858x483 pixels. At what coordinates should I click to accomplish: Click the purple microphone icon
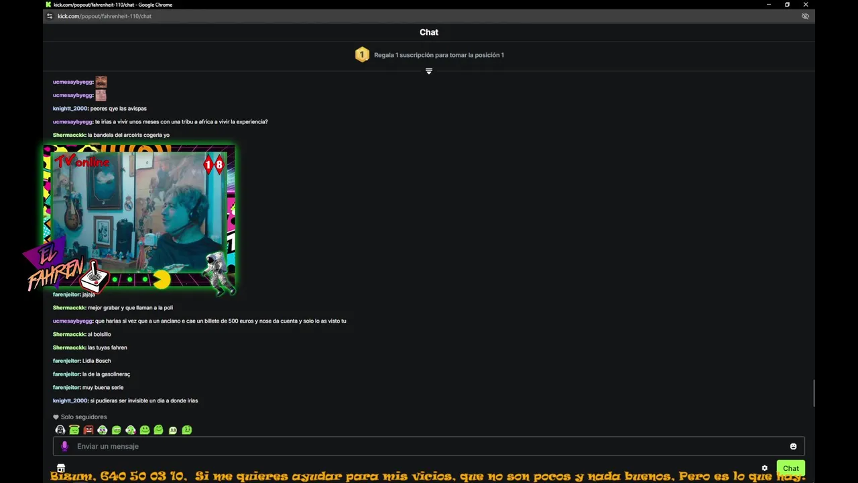[65, 446]
